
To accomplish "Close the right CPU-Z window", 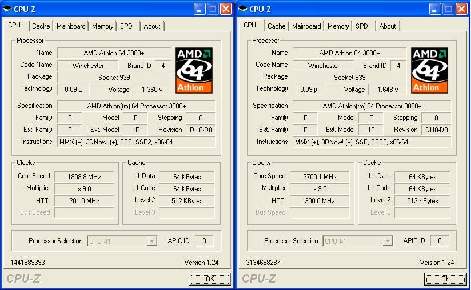I will (x=461, y=9).
